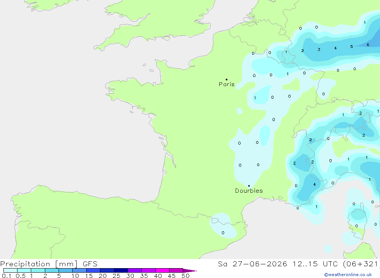The image size is (380, 278).
Task: Click the legend label 20
Action: (x=103, y=276)
